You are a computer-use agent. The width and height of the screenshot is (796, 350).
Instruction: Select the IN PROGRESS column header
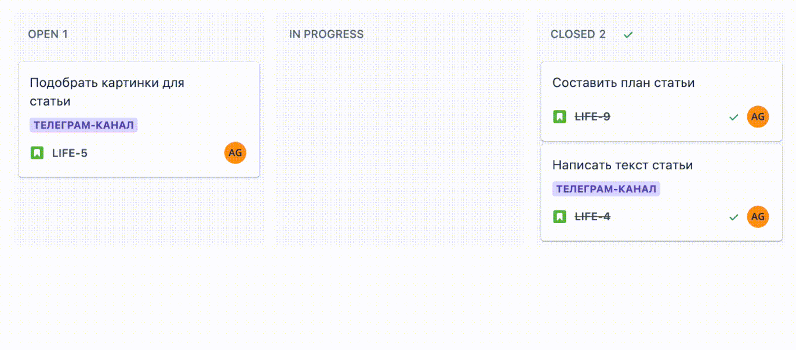pyautogui.click(x=326, y=34)
